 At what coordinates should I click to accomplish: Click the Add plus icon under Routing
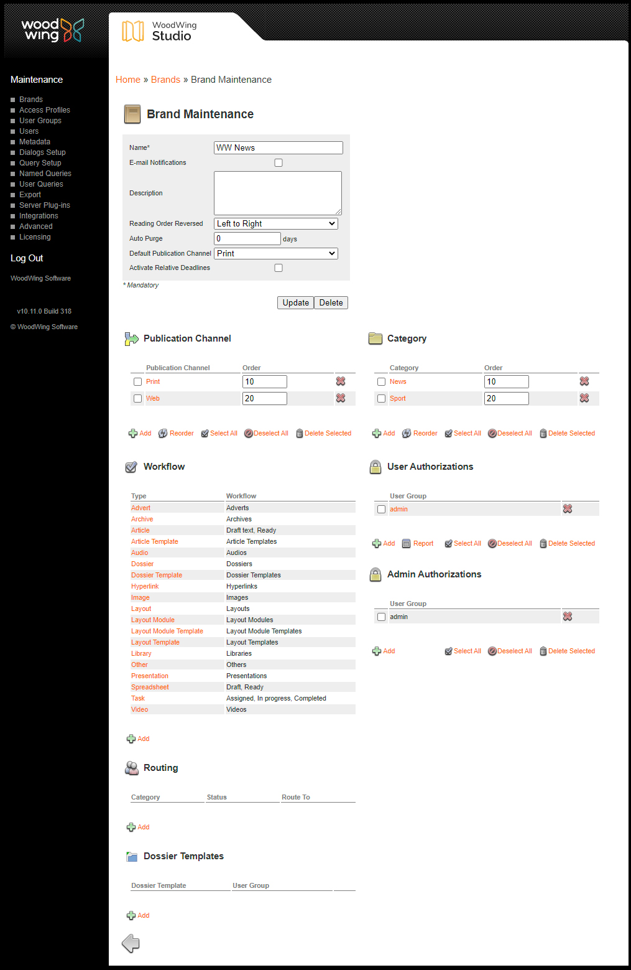131,827
